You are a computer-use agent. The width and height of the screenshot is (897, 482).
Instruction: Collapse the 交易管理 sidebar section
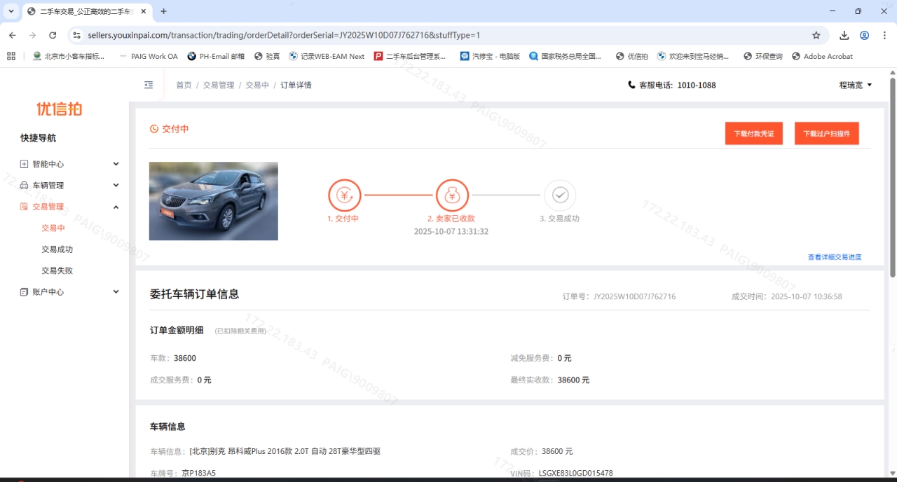(70, 207)
